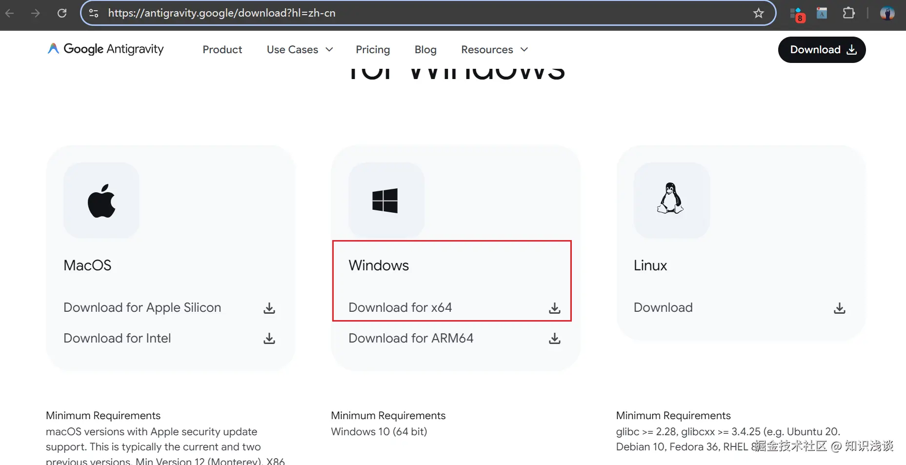Click the translate extension icon in toolbar
Image resolution: width=906 pixels, height=465 pixels.
tap(822, 13)
